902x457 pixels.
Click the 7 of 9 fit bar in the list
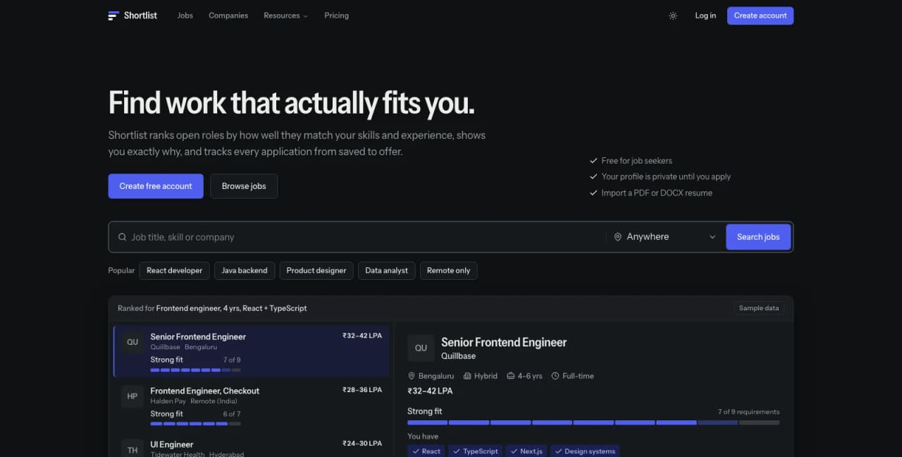tap(195, 370)
